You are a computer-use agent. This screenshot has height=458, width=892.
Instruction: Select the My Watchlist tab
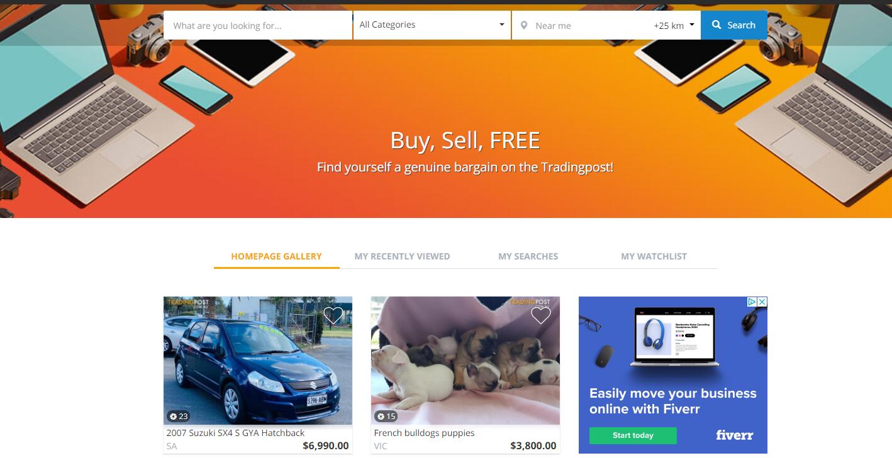point(654,256)
